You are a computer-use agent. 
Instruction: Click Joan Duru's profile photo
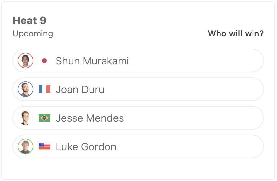[25, 89]
